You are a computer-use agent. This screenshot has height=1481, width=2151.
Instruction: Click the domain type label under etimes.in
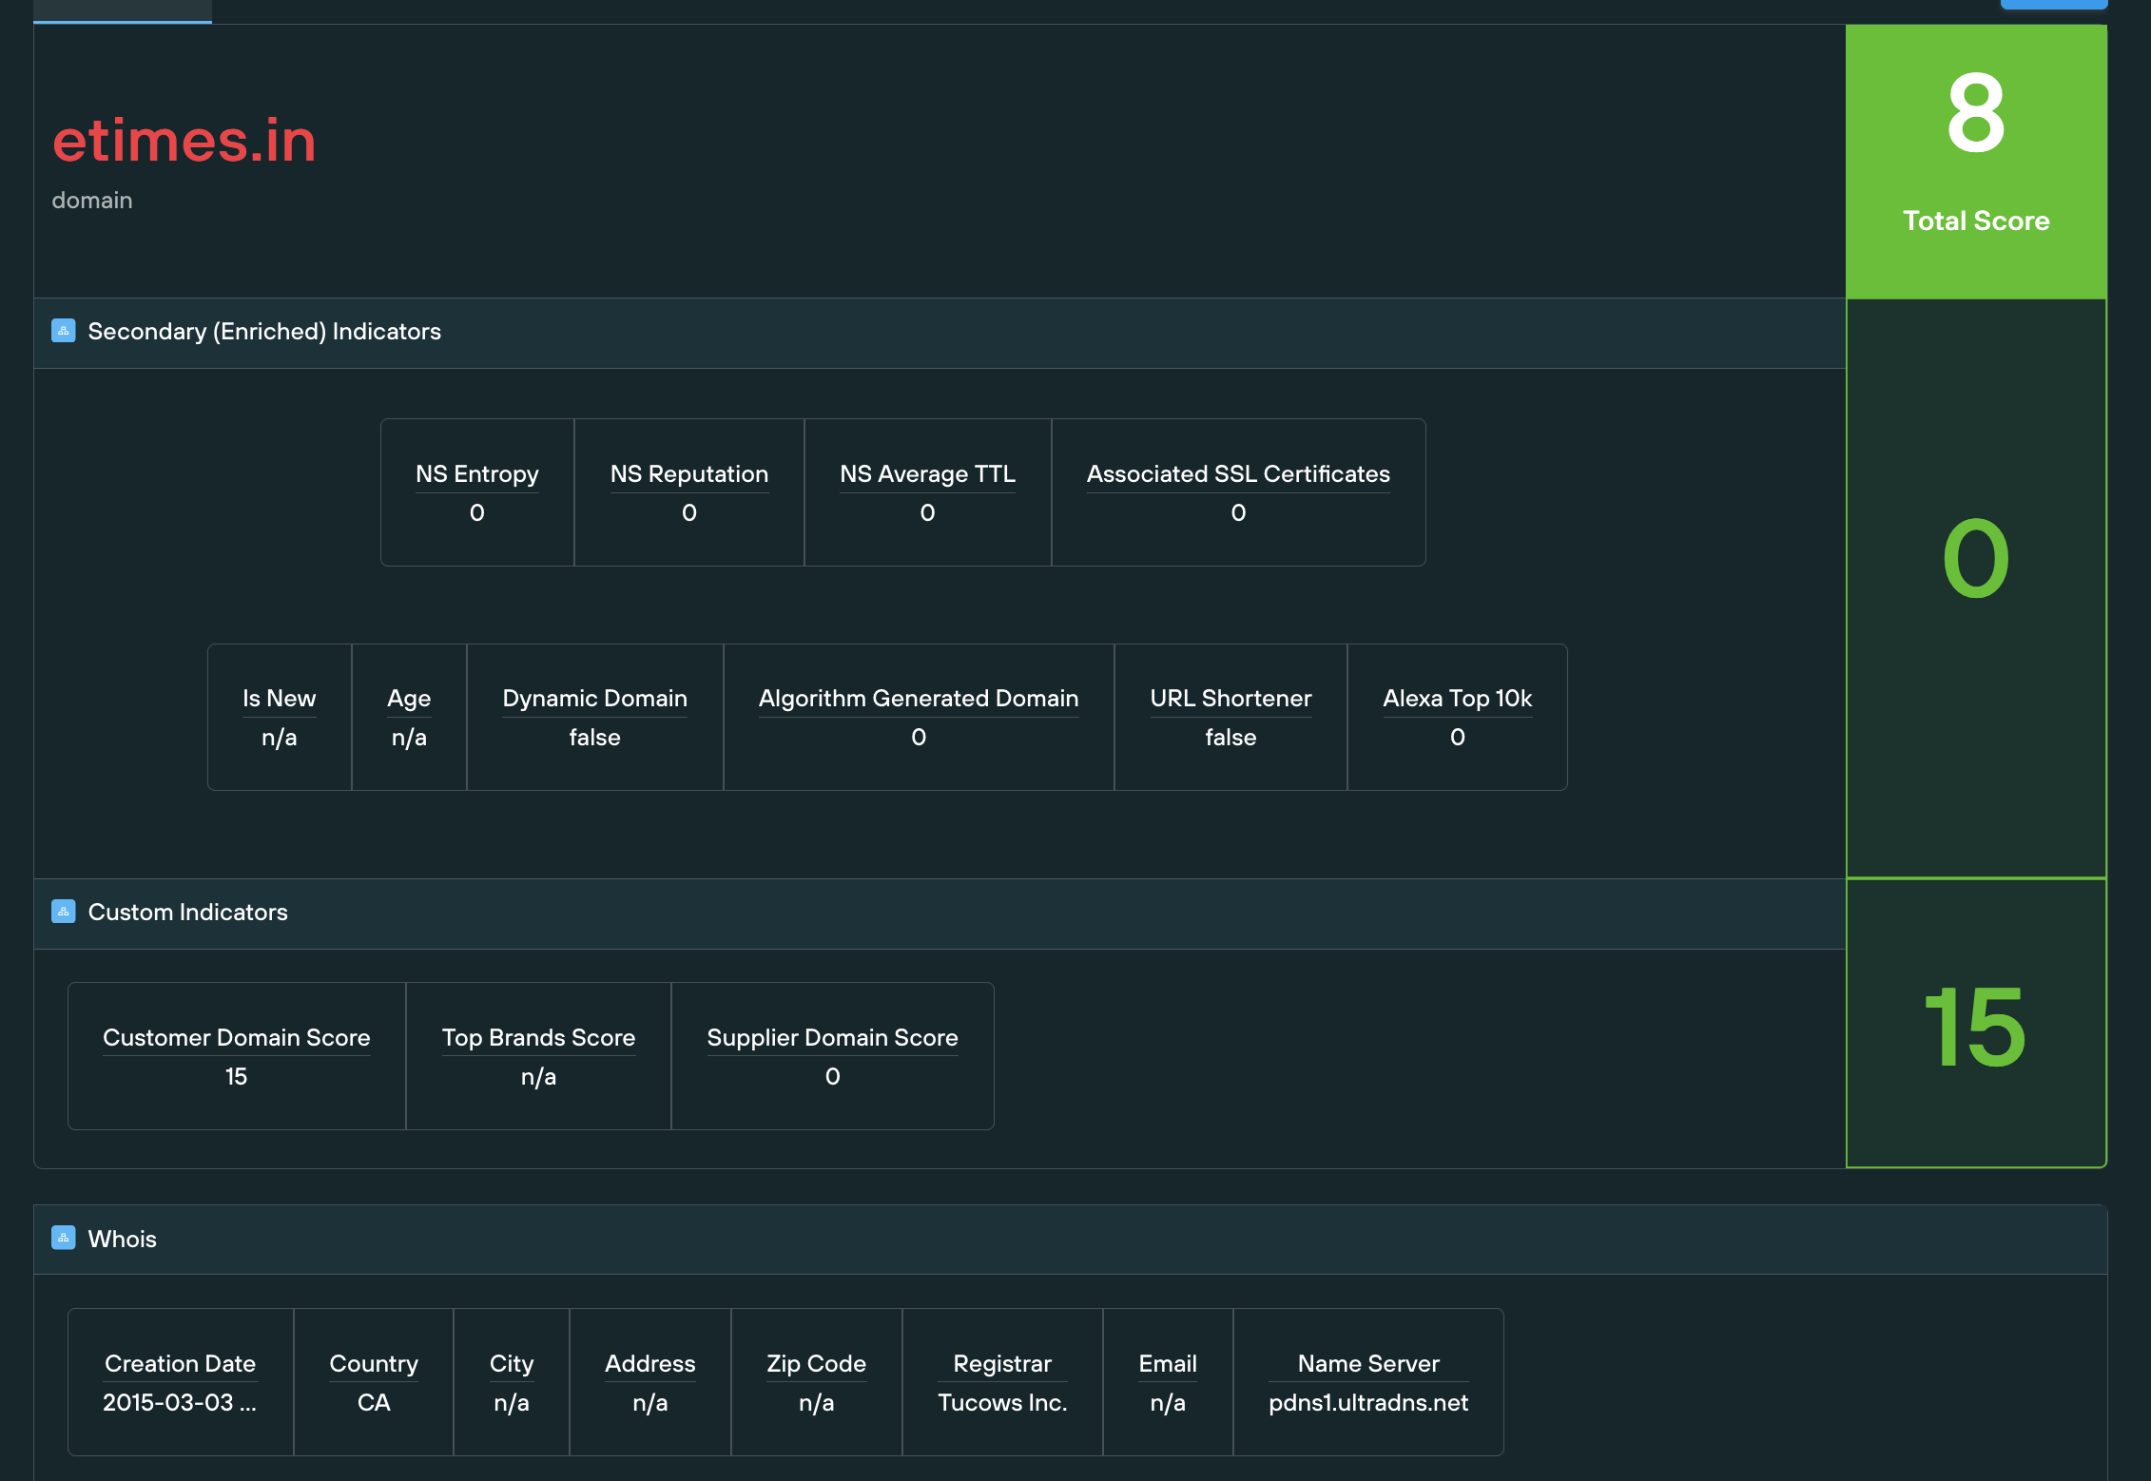(x=92, y=200)
